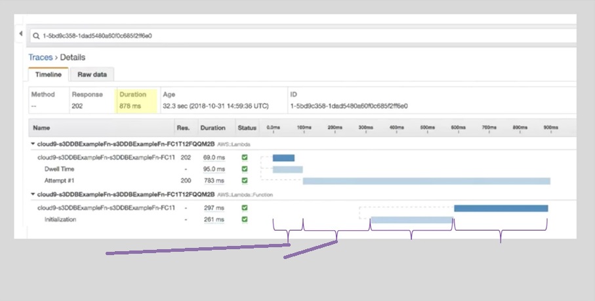Click the trace ID search field
Viewport: 595px width, 301px height.
[x=302, y=35]
